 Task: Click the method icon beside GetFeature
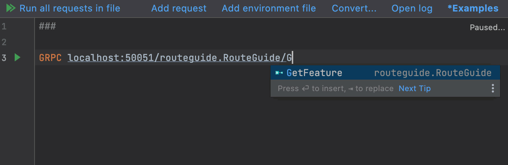pos(279,73)
